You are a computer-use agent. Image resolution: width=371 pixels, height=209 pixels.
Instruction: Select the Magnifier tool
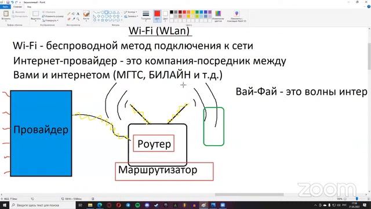pyautogui.click(x=78, y=19)
